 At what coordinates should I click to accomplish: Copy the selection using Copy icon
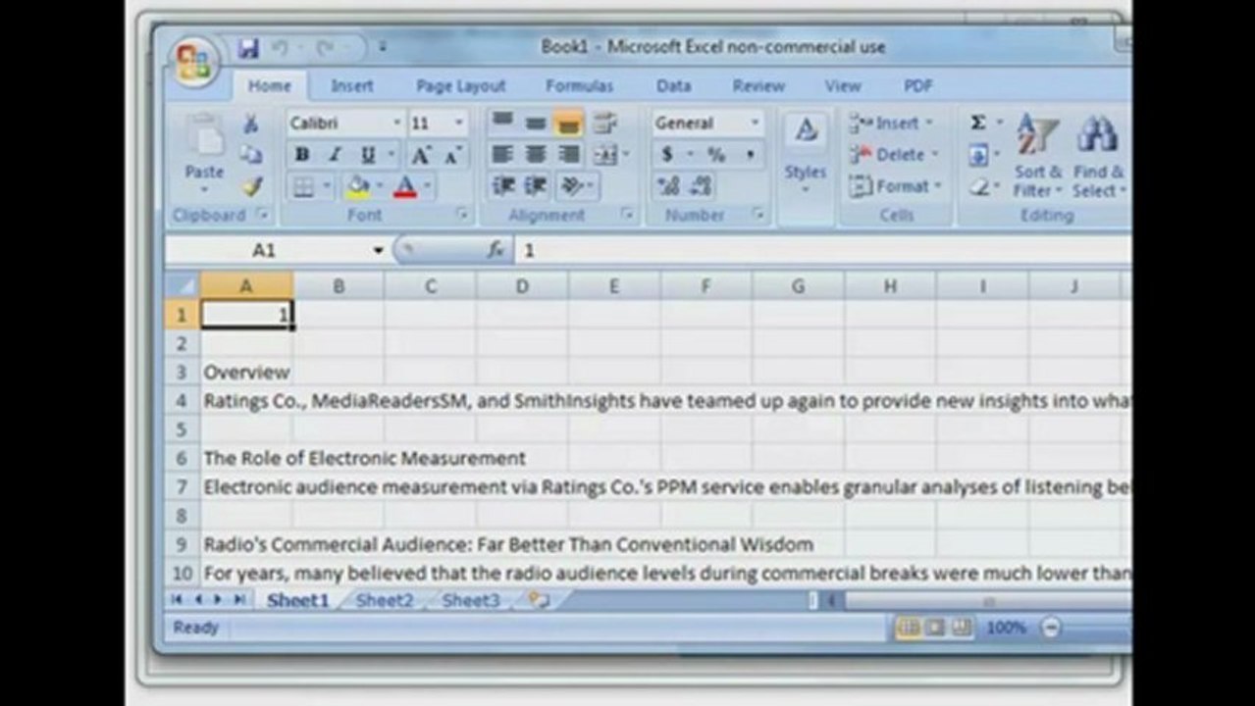[252, 155]
